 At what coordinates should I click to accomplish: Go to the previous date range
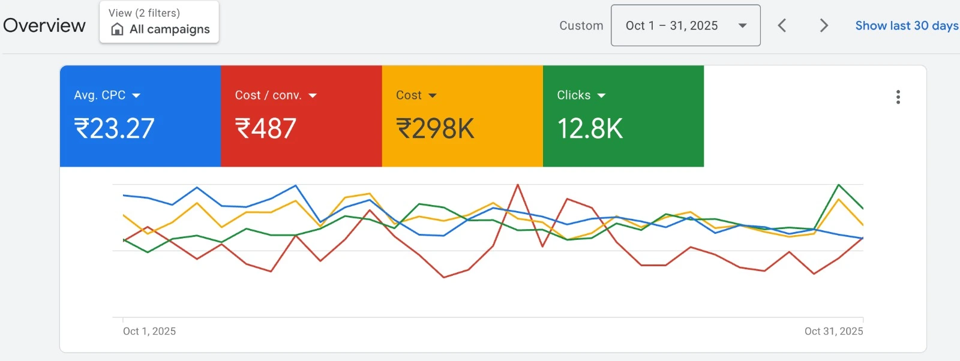[x=782, y=25]
